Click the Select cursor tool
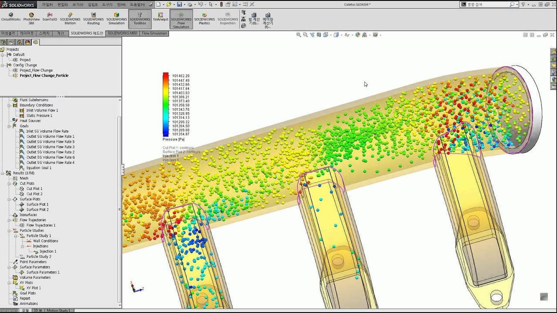 (211, 4)
